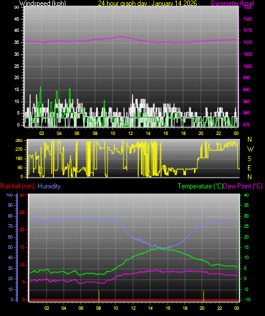This screenshot has height=316, width=265.
Task: Click temperature axis value -5
Action: coord(246,289)
